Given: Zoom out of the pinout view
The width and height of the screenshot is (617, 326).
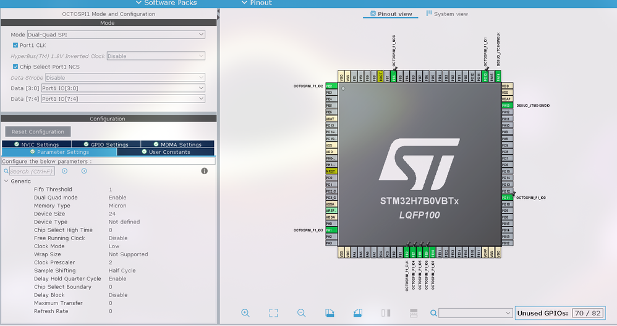Looking at the screenshot, I should pos(302,313).
